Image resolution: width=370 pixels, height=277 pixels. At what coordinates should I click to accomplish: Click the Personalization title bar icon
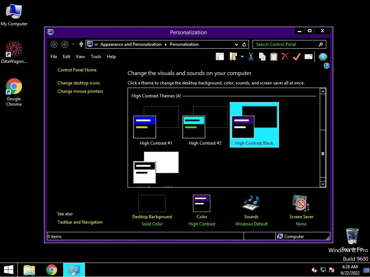pyautogui.click(x=51, y=32)
